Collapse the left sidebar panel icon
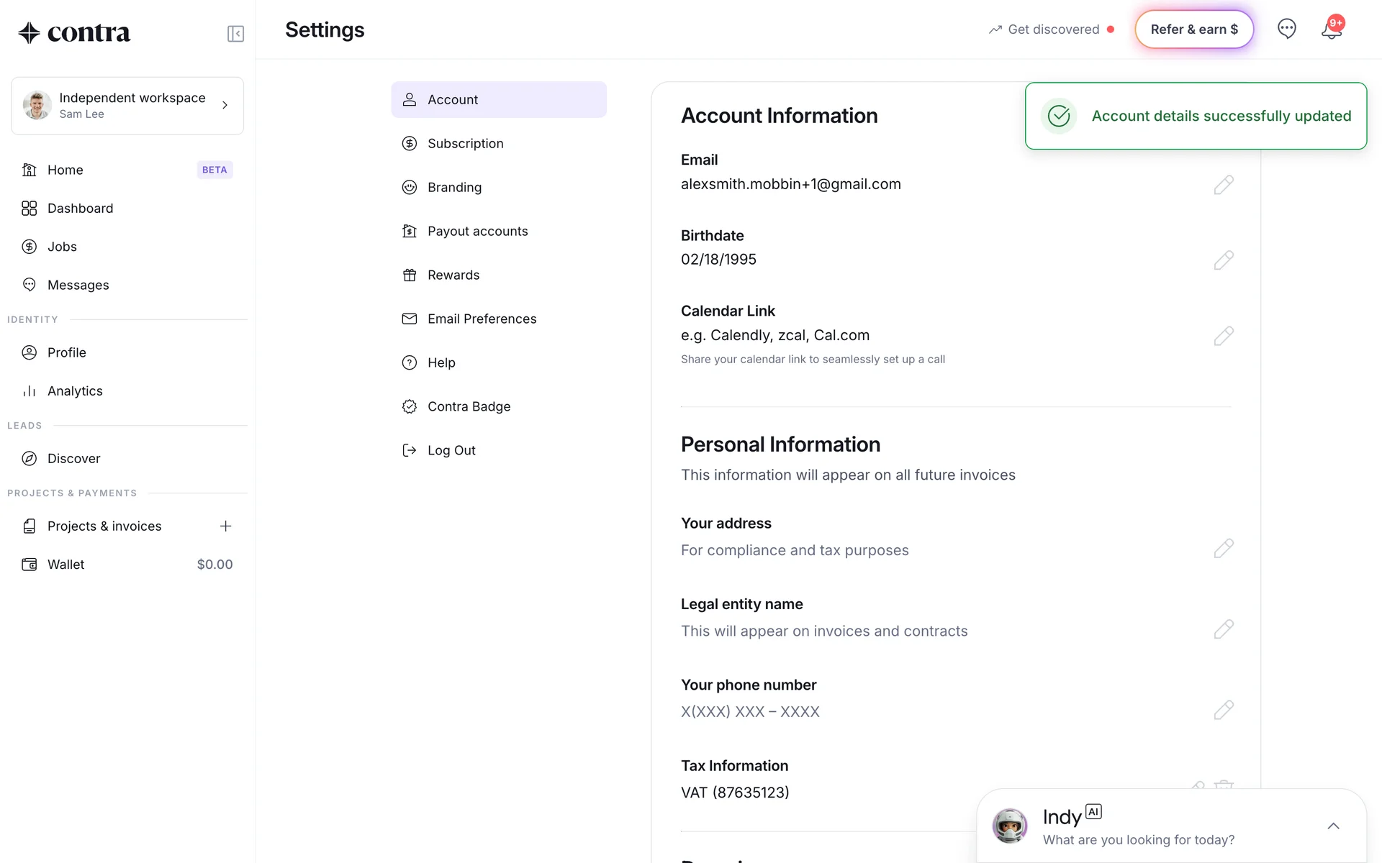Viewport: 1382px width, 863px height. (x=235, y=34)
